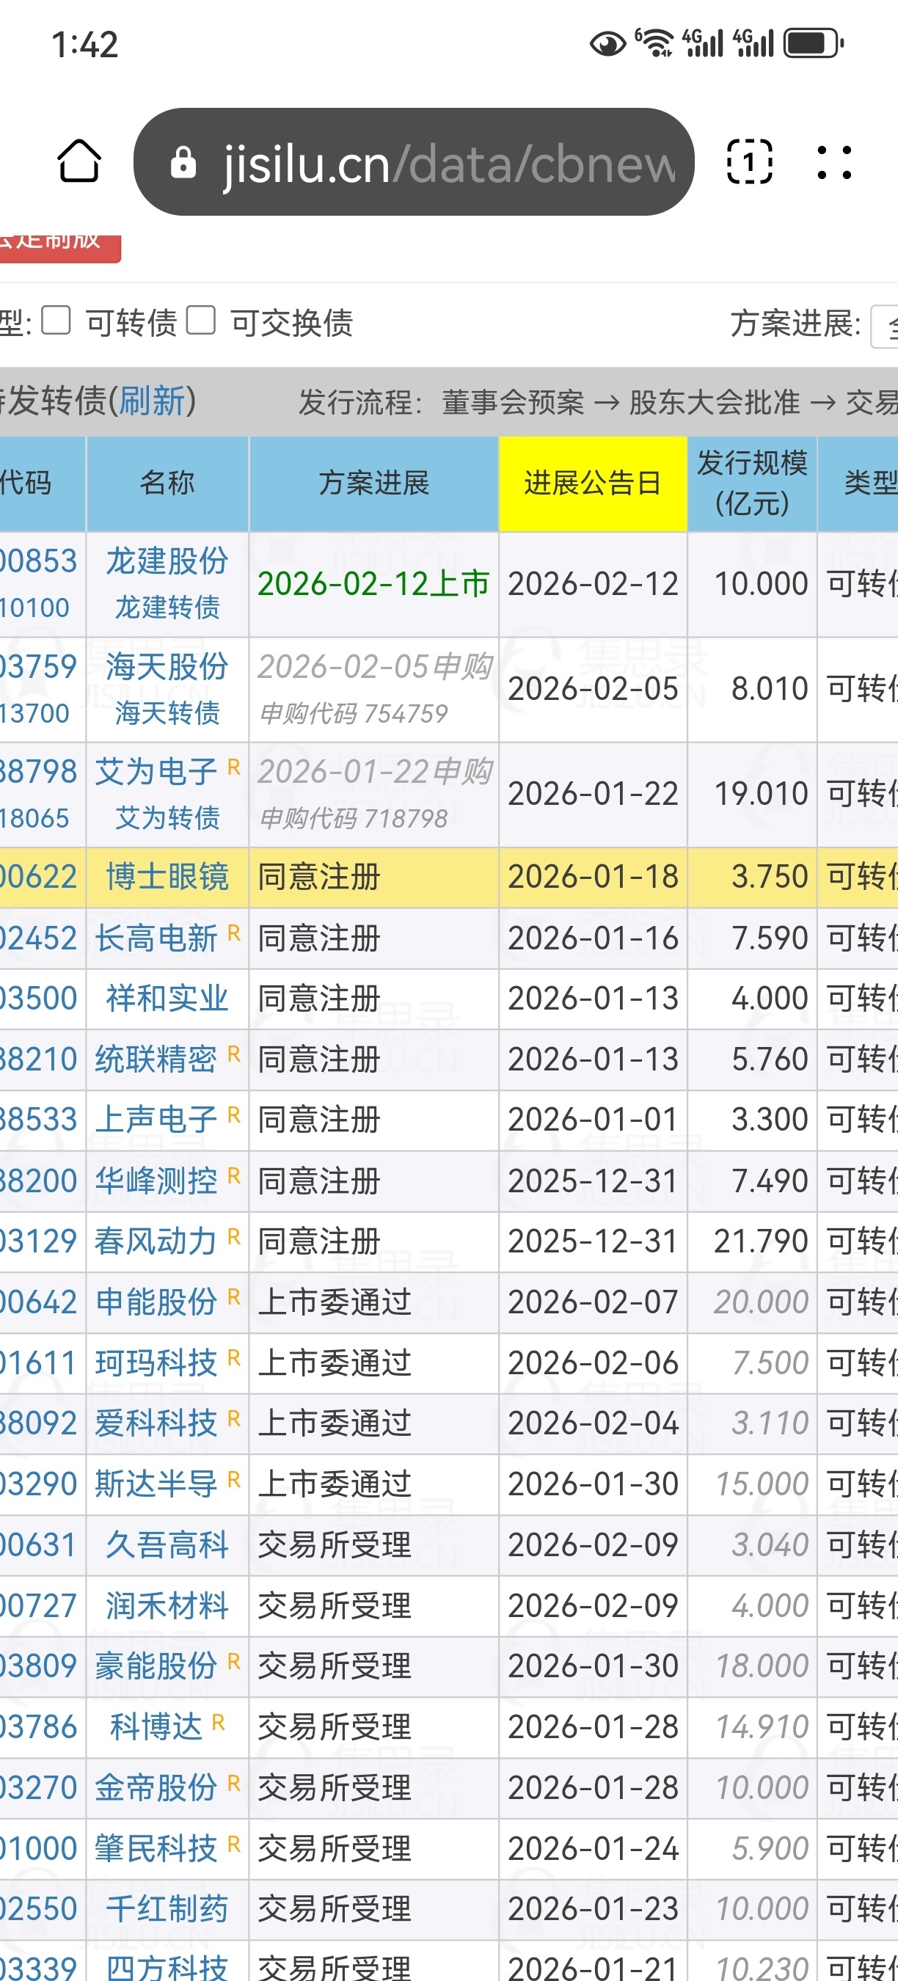
Task: Click the 刷新 refresh link
Action: pyautogui.click(x=151, y=401)
